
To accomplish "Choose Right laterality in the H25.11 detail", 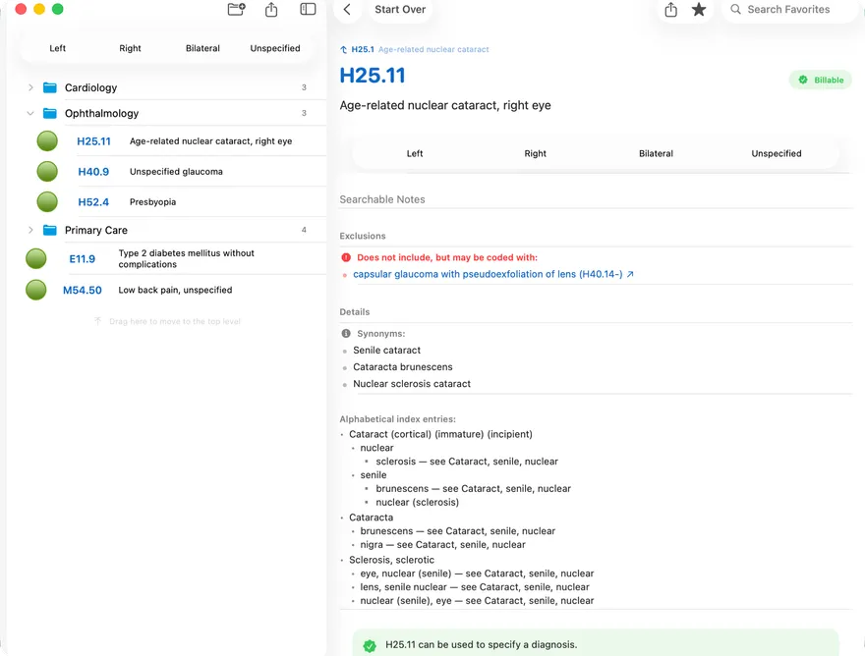I will (x=535, y=154).
